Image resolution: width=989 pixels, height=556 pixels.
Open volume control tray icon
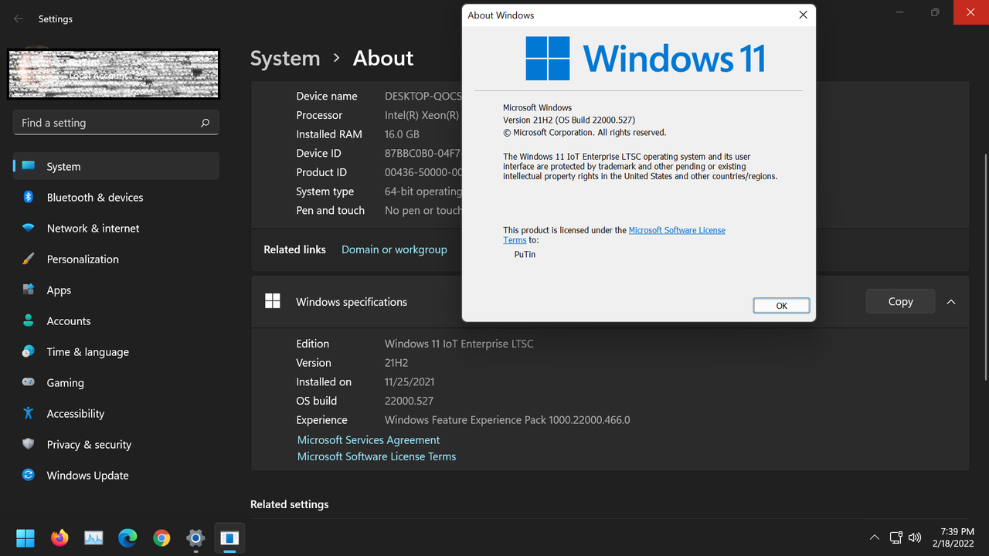click(x=915, y=537)
